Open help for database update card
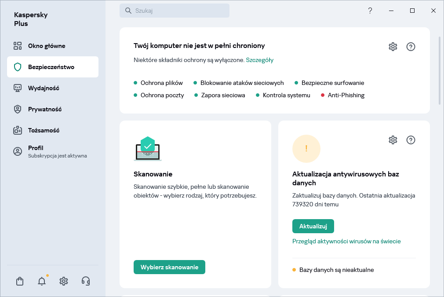Viewport: 444px width, 297px height. (411, 140)
